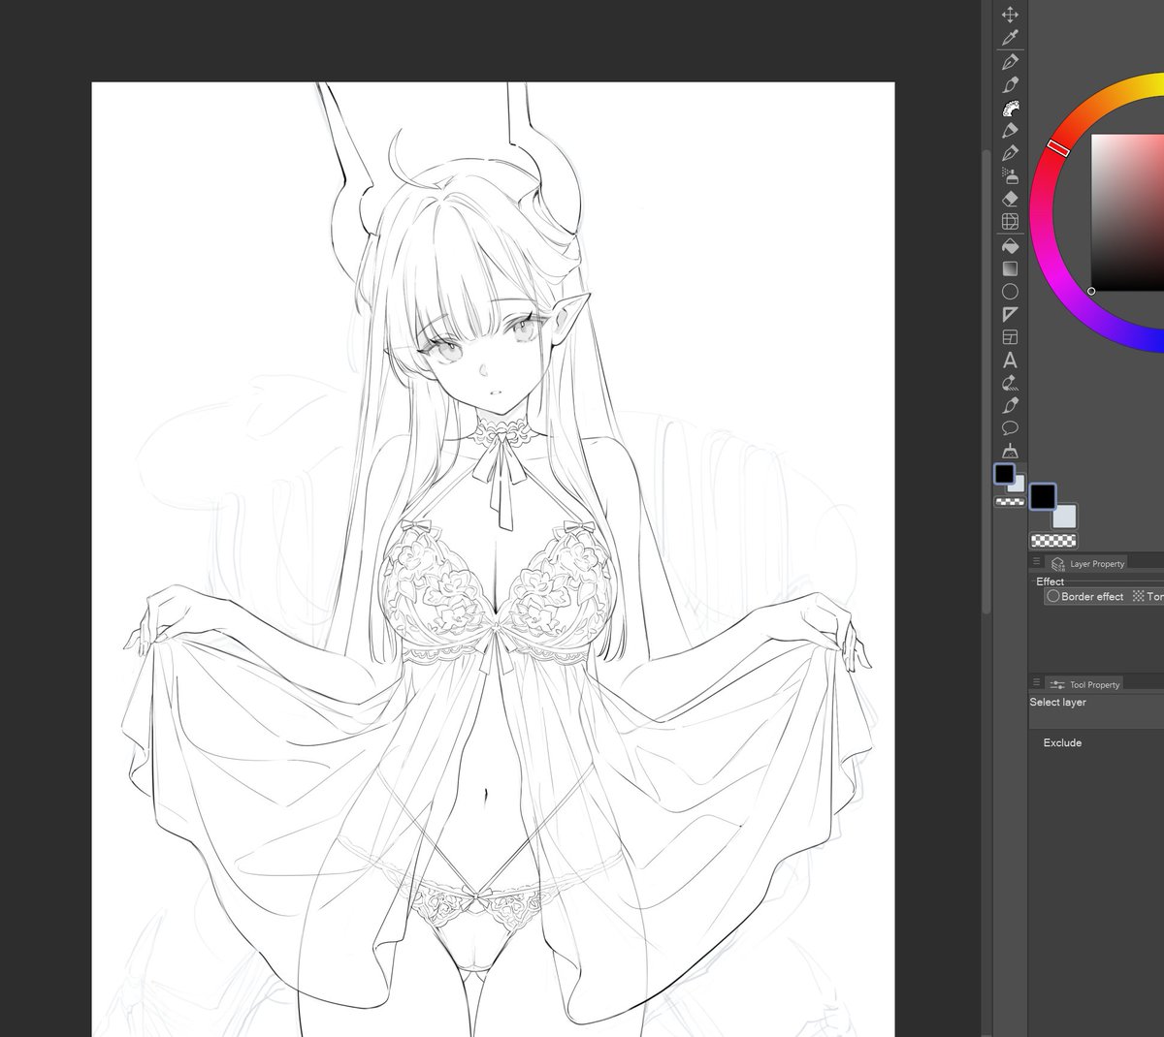Click the circle handle at the color square corner
Image resolution: width=1164 pixels, height=1037 pixels.
coord(1091,291)
